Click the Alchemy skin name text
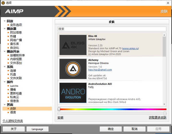Image resolution: width=172 pixels, height=134 pixels. pyautogui.click(x=93, y=60)
